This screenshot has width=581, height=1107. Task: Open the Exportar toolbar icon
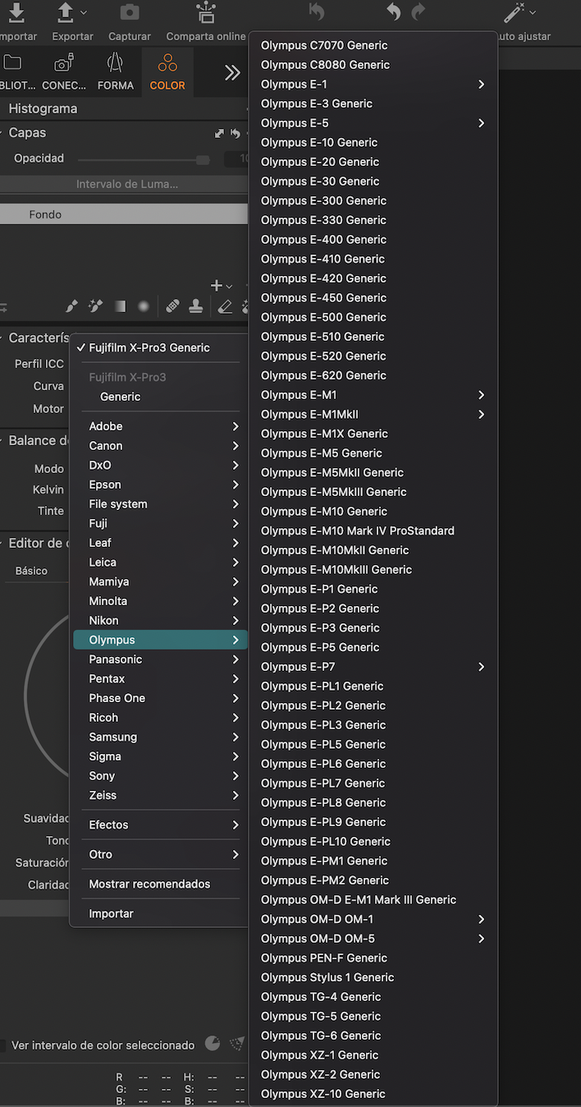pos(65,12)
